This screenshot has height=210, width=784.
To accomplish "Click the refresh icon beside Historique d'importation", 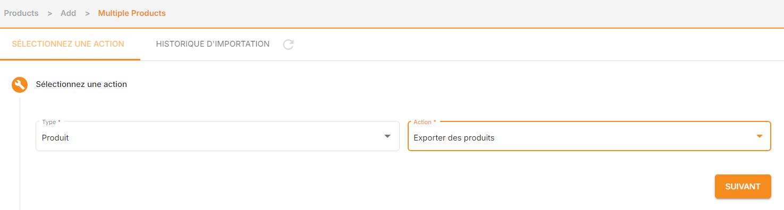I will [x=288, y=45].
